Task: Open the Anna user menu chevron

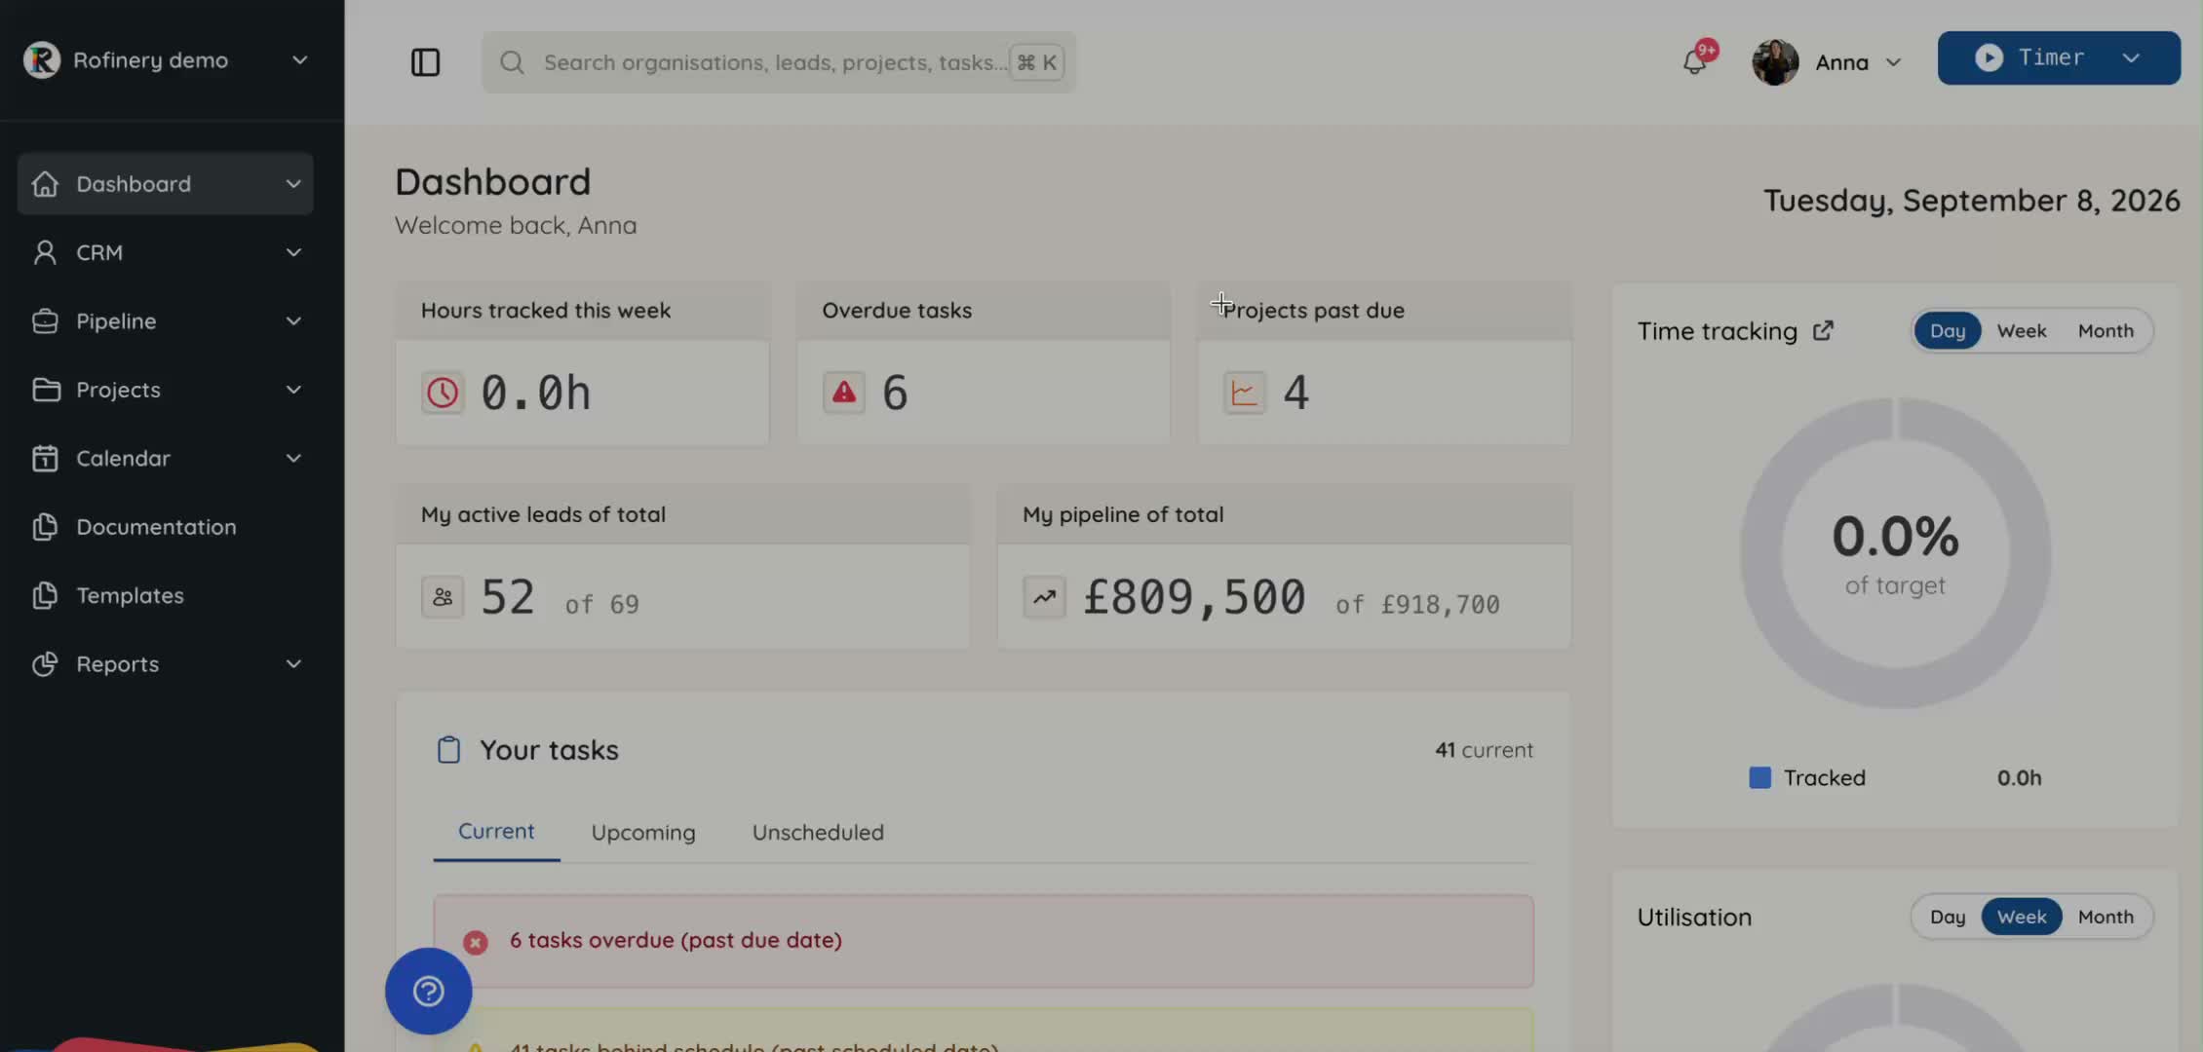Action: click(1893, 62)
